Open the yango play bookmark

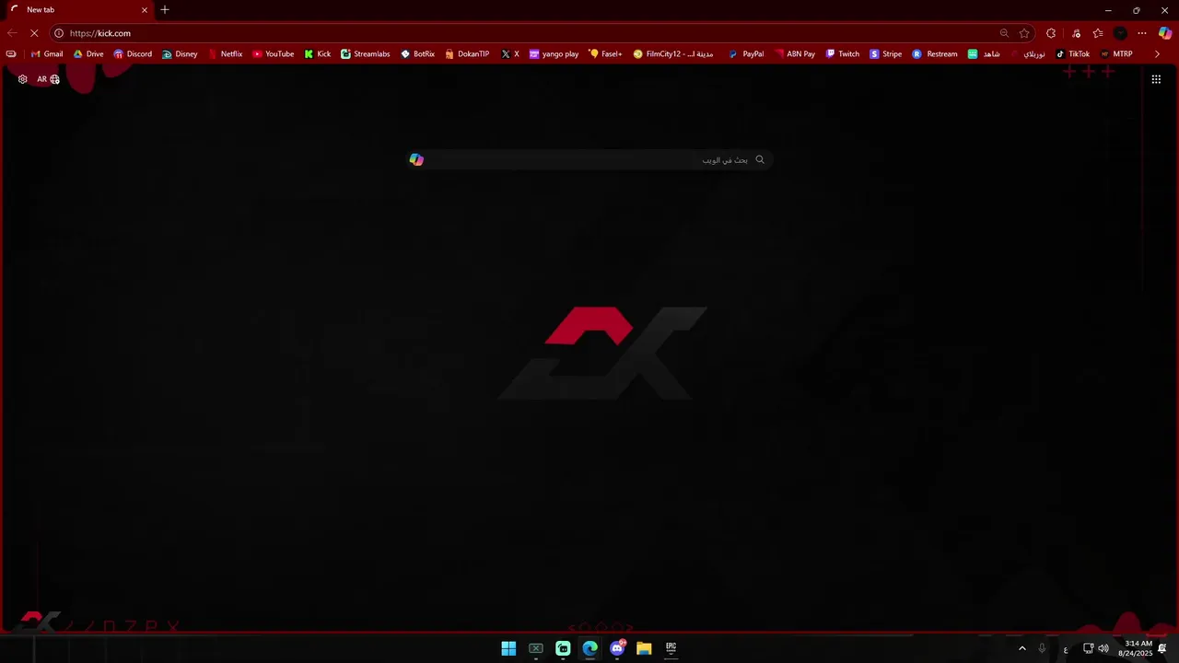[554, 54]
